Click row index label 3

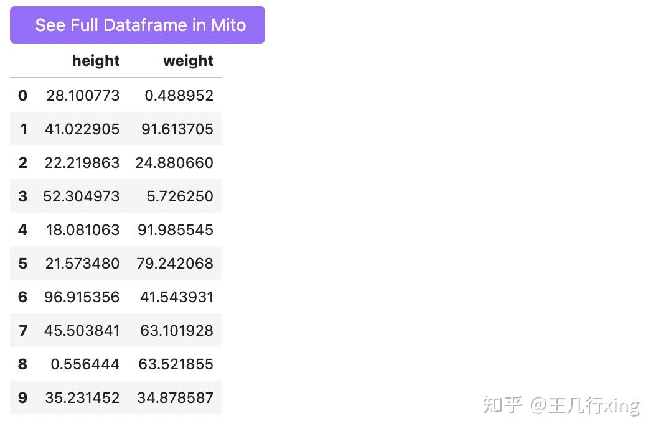(22, 196)
